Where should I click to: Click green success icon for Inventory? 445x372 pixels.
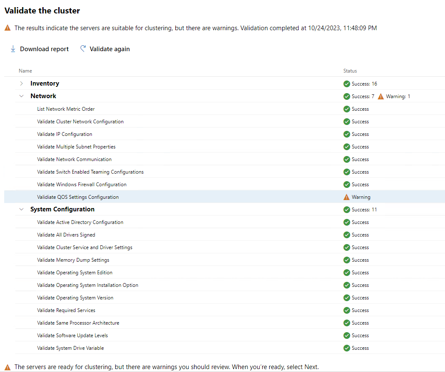point(346,84)
